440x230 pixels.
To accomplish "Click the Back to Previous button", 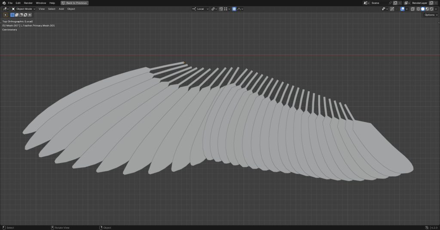I will point(74,3).
